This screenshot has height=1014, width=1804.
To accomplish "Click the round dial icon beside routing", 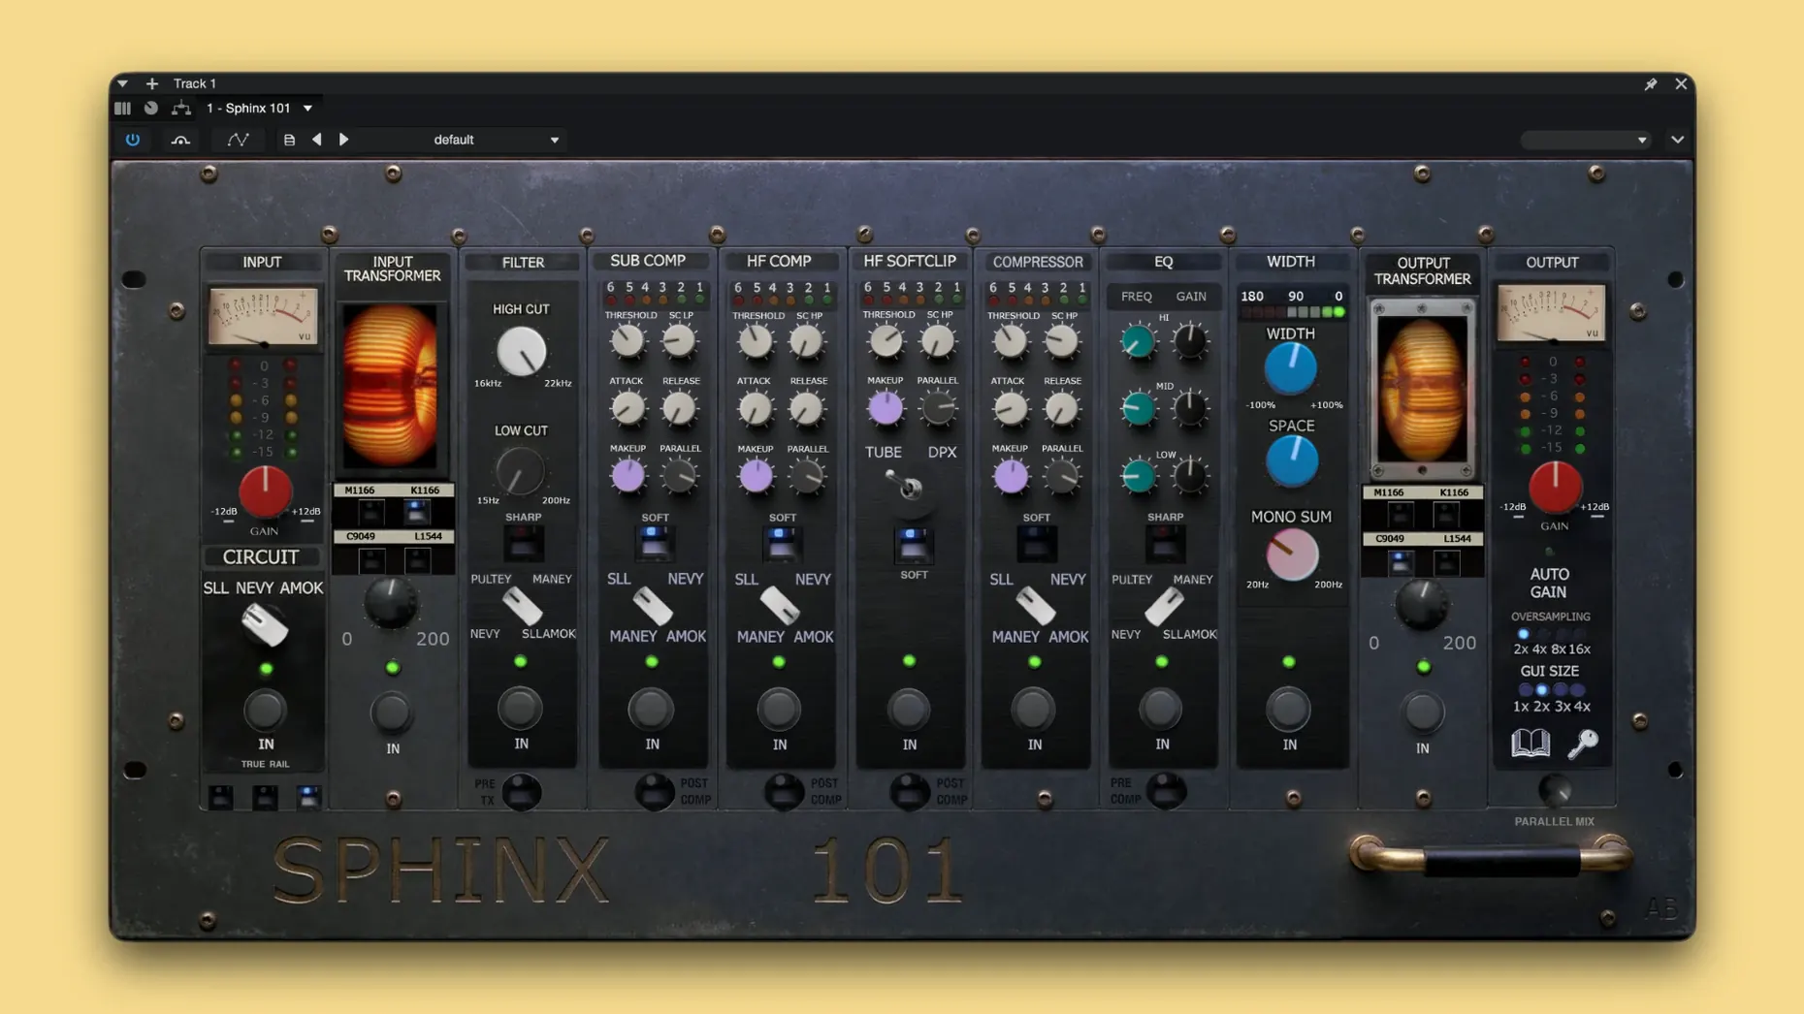I will [x=151, y=109].
